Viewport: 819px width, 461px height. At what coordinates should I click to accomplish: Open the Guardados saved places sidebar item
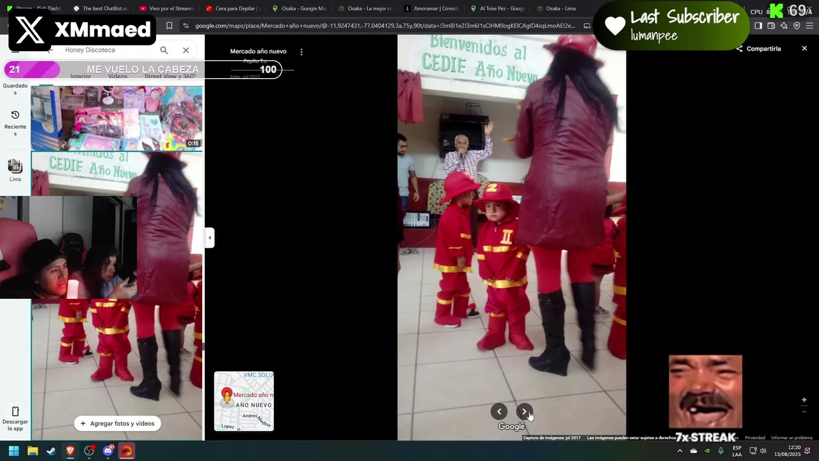point(15,88)
